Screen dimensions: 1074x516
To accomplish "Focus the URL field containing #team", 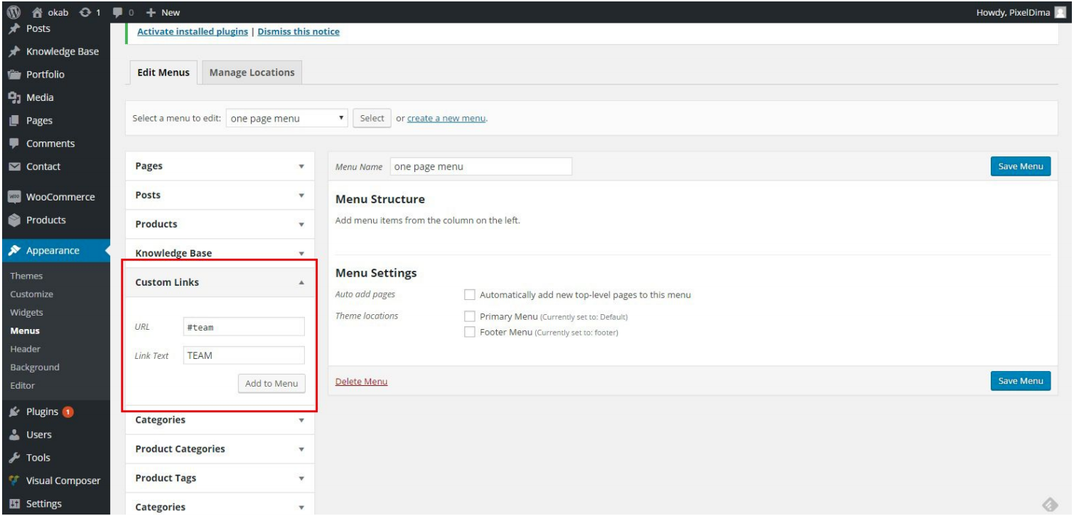I will point(243,327).
